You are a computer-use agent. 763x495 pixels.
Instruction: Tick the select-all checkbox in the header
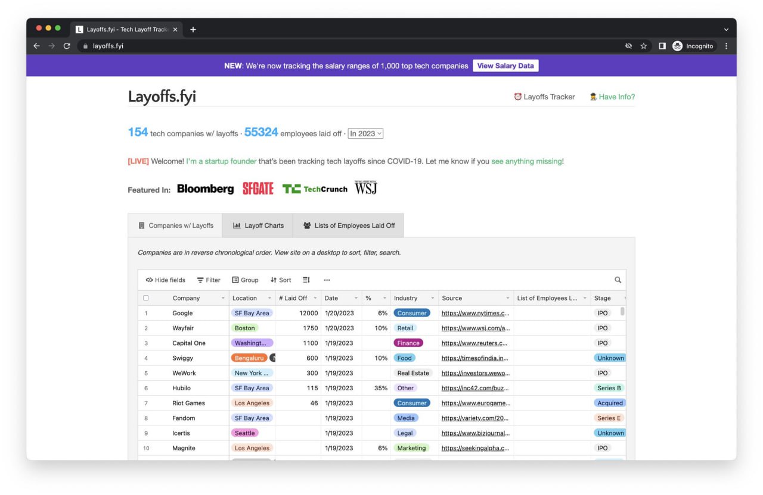[146, 298]
